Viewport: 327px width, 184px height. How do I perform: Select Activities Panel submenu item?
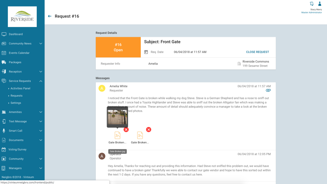(20, 88)
